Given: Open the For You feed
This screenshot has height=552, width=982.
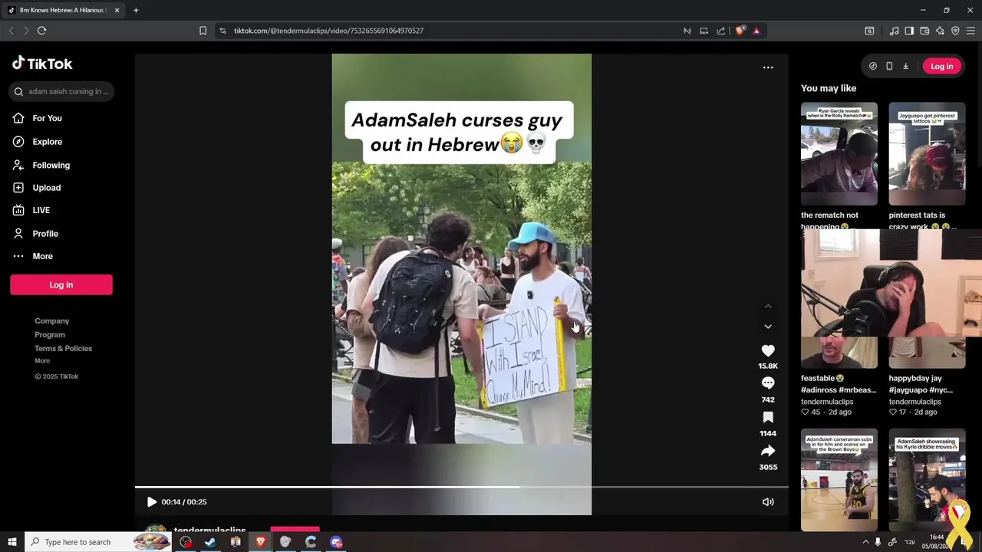Looking at the screenshot, I should point(47,118).
